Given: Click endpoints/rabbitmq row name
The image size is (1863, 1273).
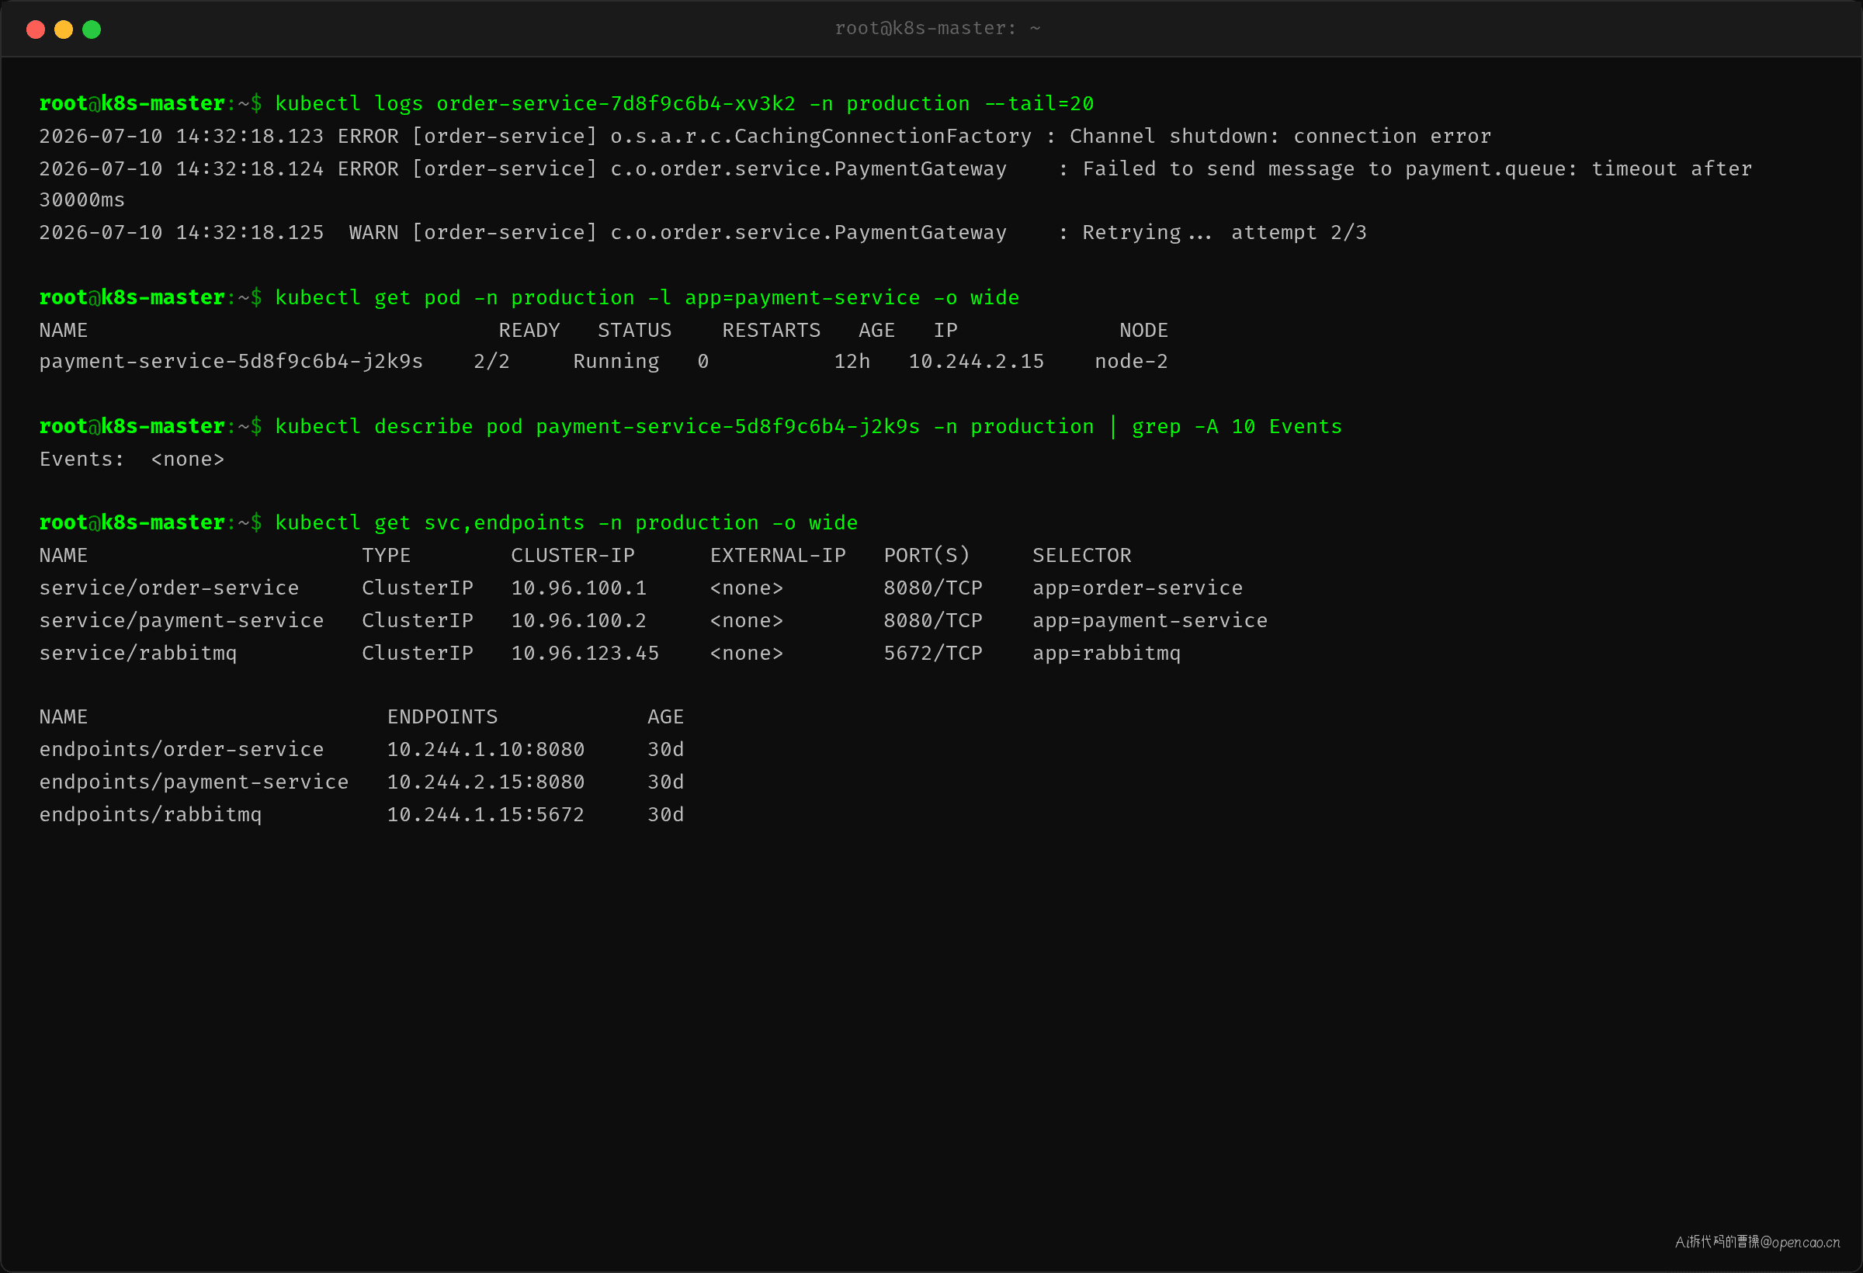Looking at the screenshot, I should (x=151, y=815).
